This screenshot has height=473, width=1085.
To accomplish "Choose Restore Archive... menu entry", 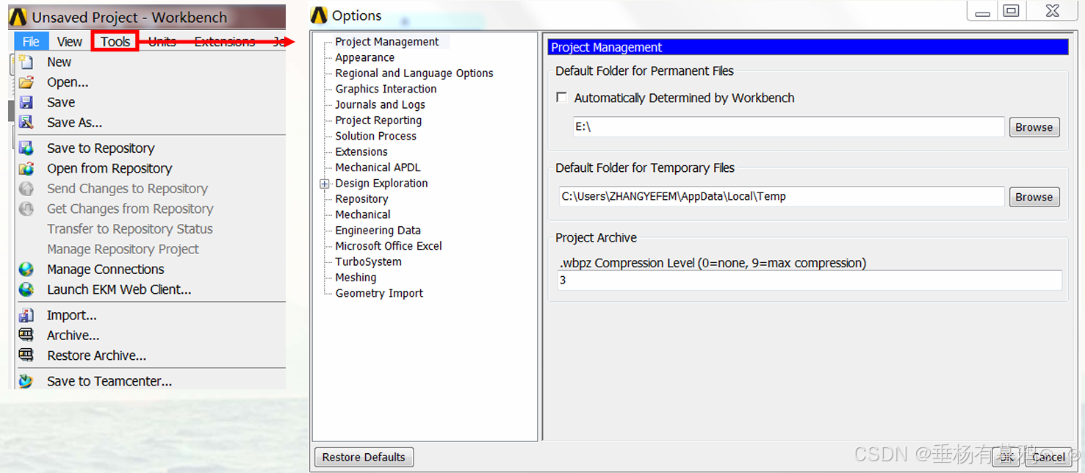I will click(x=97, y=355).
